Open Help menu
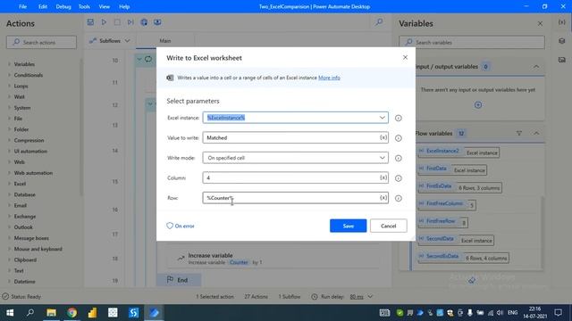 (x=124, y=6)
